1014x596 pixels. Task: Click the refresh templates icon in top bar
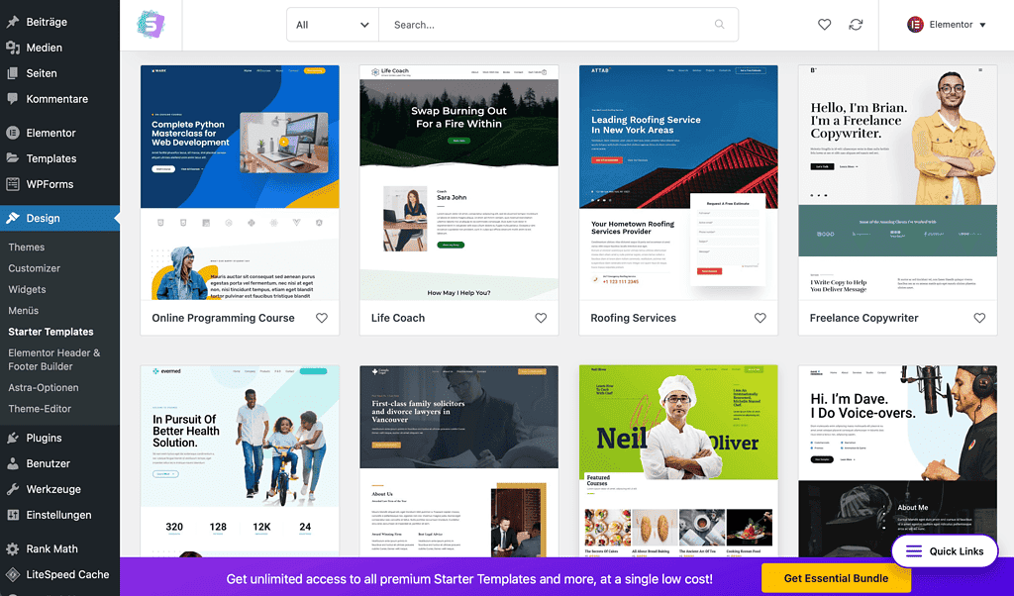point(856,25)
